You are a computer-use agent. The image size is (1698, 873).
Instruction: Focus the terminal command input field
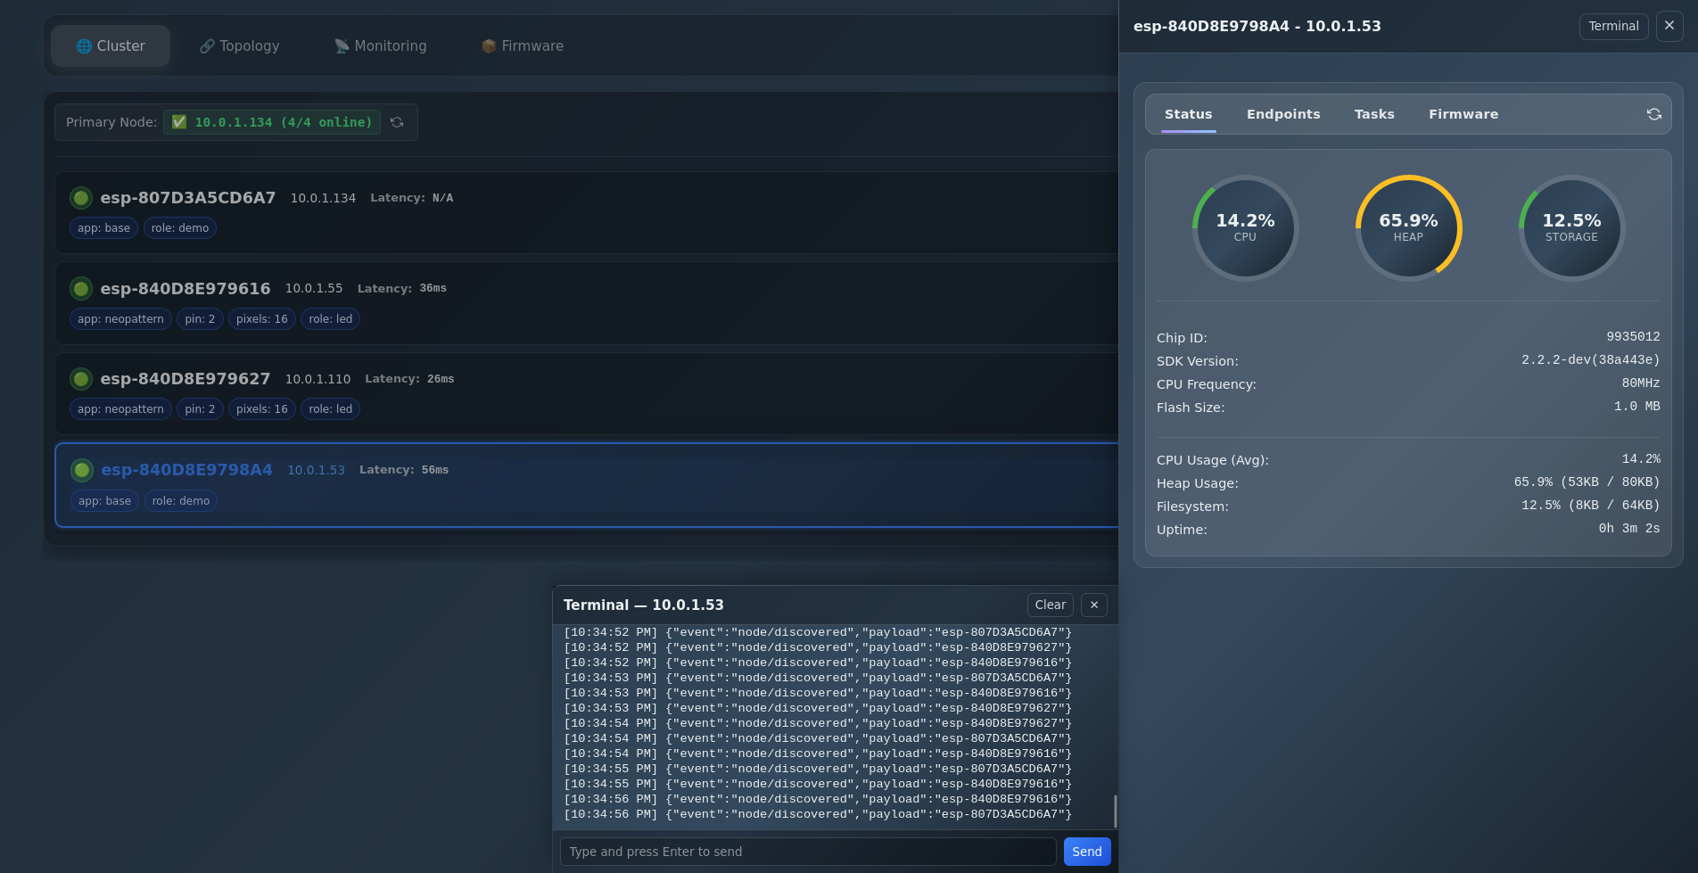807,852
